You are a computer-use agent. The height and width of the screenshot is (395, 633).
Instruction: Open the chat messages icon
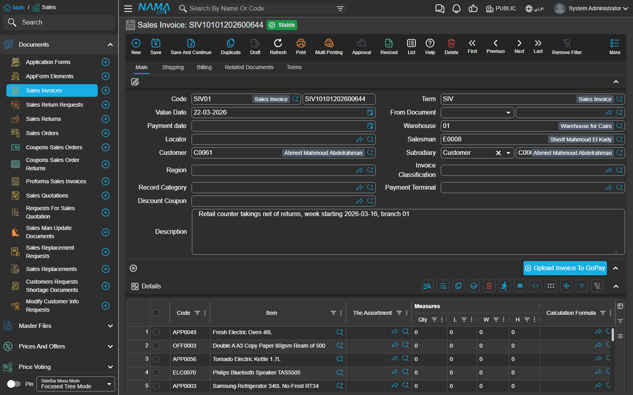coord(440,9)
